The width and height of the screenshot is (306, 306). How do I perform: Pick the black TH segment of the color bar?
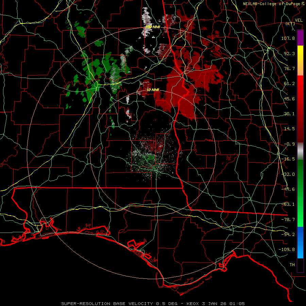pyautogui.click(x=300, y=265)
